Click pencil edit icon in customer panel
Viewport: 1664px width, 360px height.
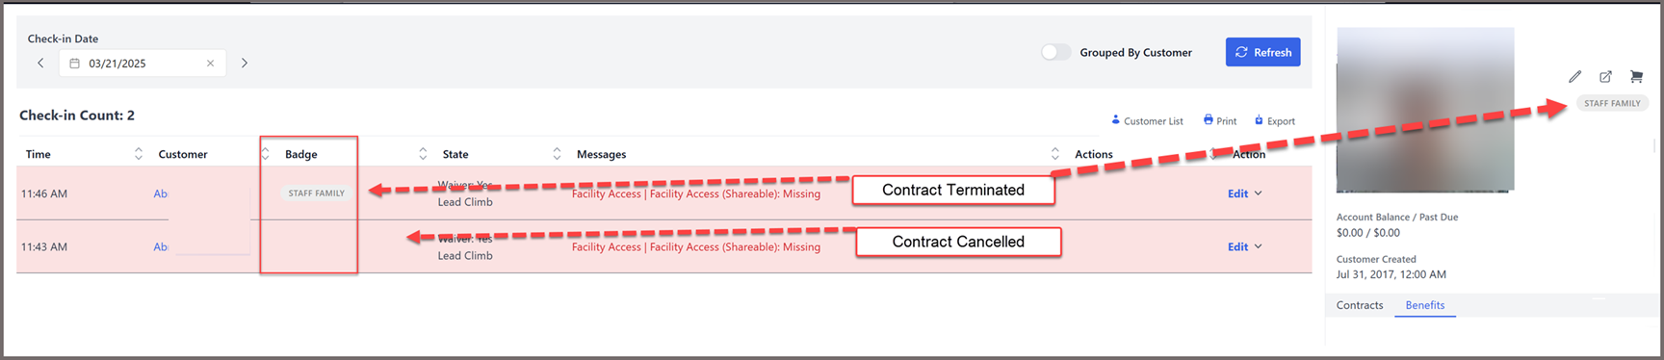click(1575, 76)
